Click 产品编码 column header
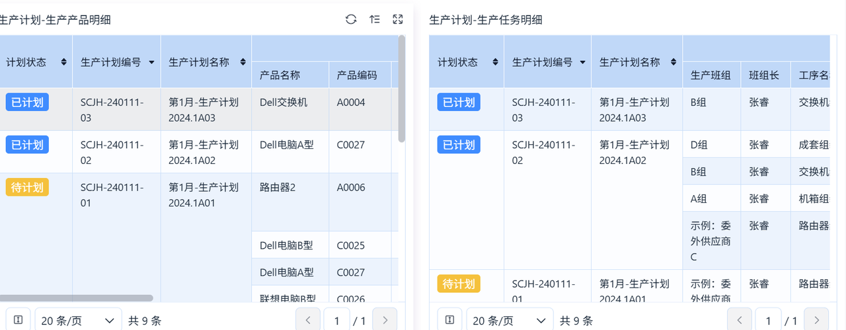Image resolution: width=846 pixels, height=330 pixels. [360, 75]
